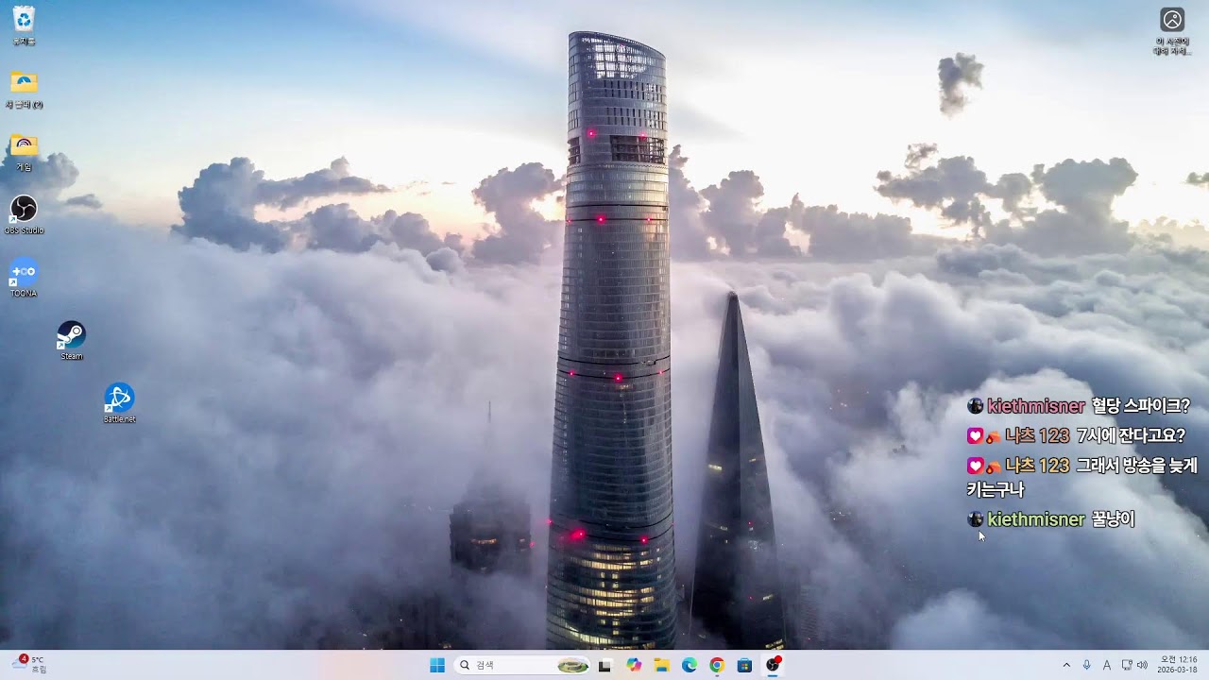Click the IME language indicator A
The image size is (1209, 680).
(1107, 665)
